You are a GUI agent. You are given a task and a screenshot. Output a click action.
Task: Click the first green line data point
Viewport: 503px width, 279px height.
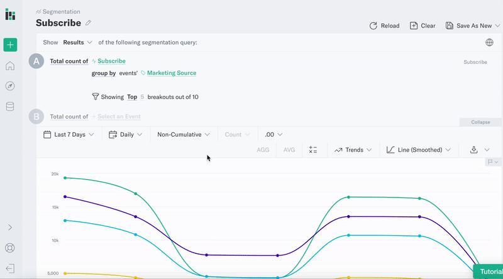coord(65,178)
